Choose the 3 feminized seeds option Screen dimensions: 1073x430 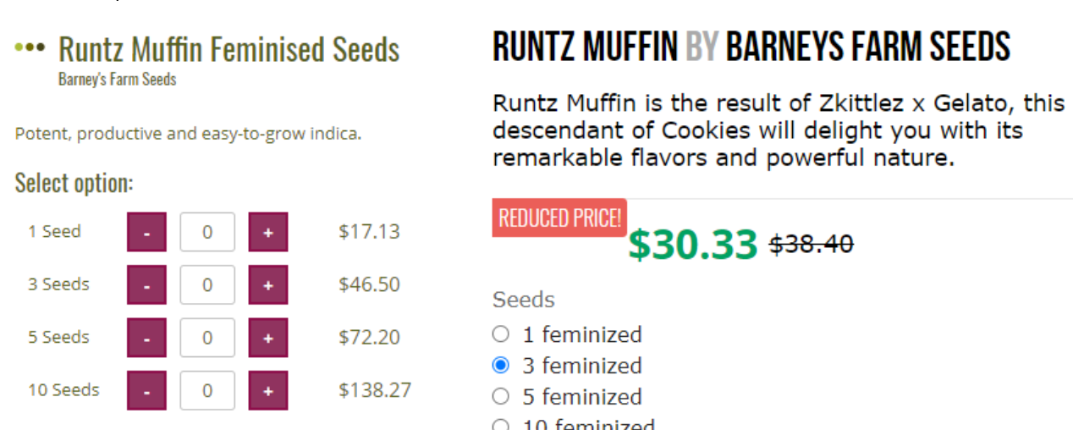(x=501, y=366)
